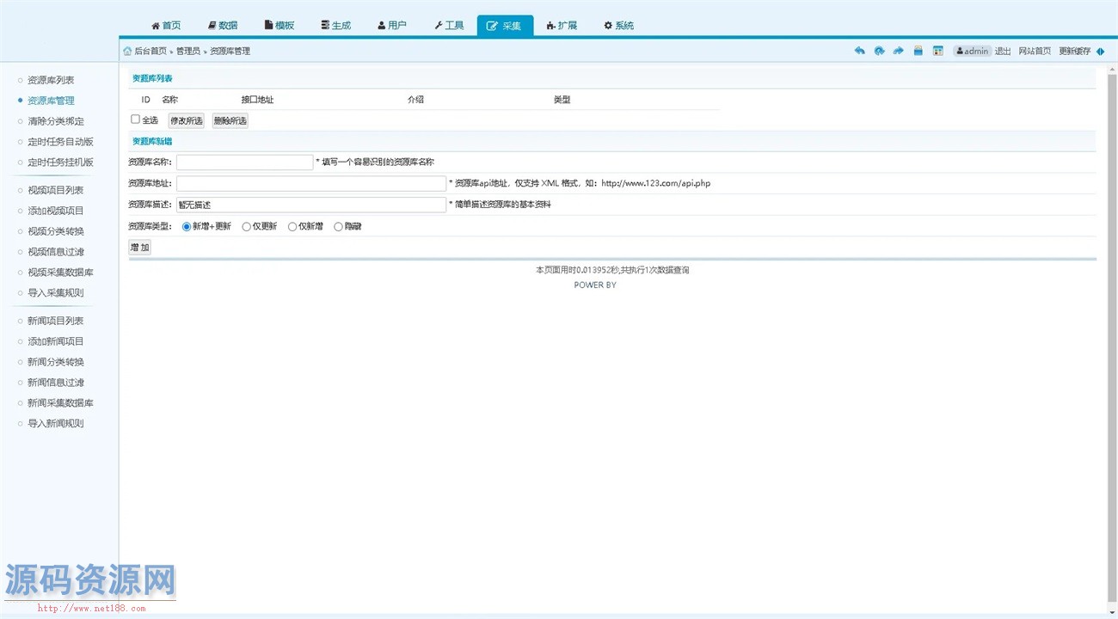Click the 删除所选 button

coord(230,121)
